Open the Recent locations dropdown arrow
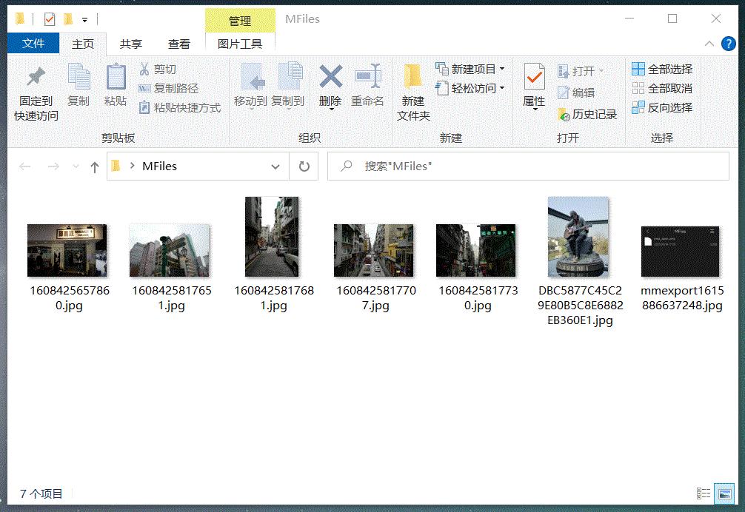 [76, 166]
